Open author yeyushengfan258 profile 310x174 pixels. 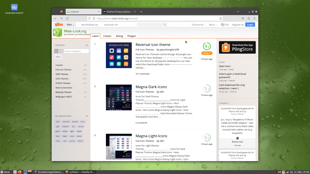[x=169, y=49]
